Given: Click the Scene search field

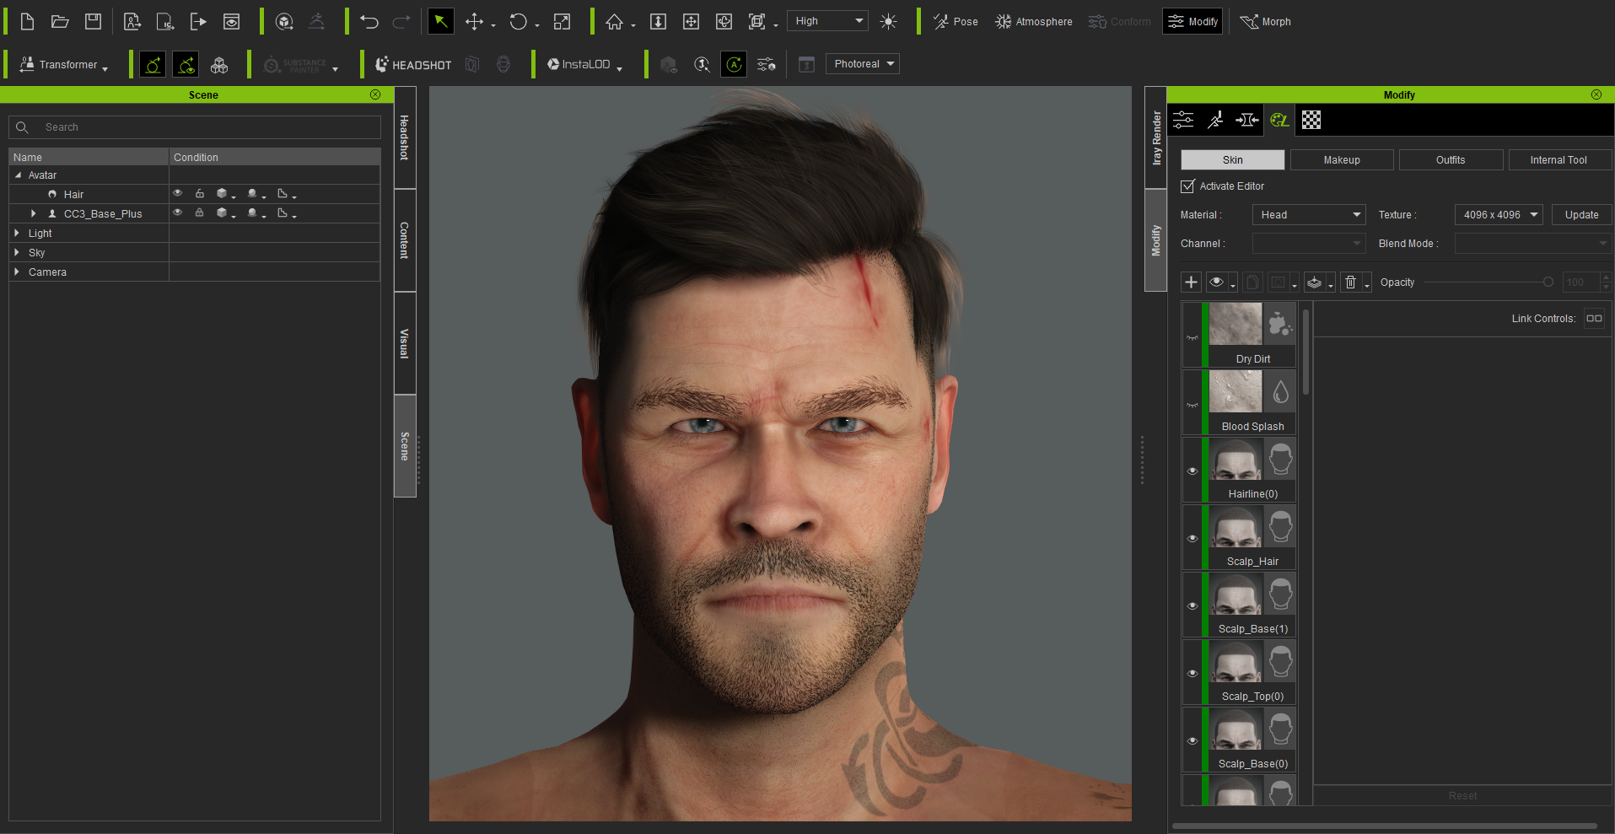Looking at the screenshot, I should click(195, 127).
